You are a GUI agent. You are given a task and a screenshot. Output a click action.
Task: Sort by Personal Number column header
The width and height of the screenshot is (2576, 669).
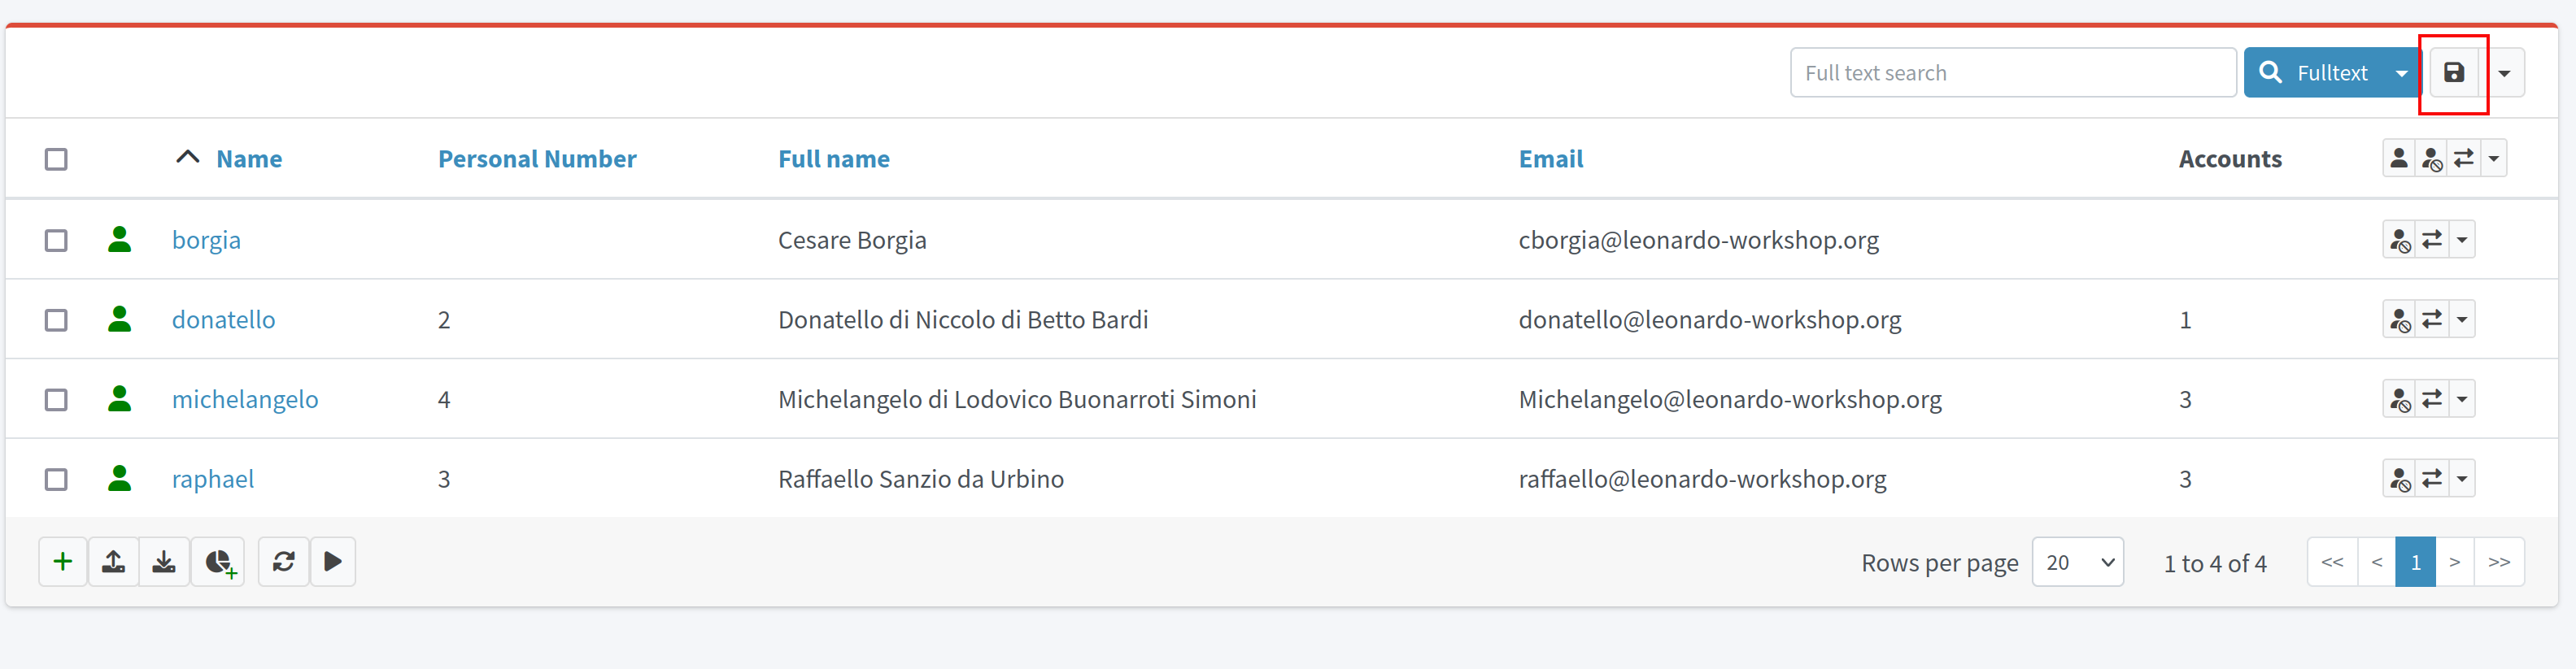point(536,159)
